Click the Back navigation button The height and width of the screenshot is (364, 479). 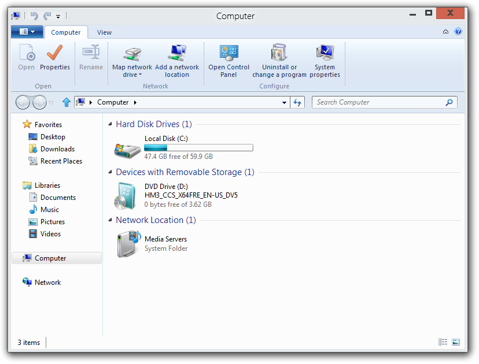tap(23, 102)
